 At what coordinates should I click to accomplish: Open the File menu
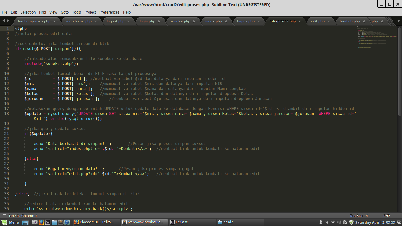pyautogui.click(x=4, y=12)
